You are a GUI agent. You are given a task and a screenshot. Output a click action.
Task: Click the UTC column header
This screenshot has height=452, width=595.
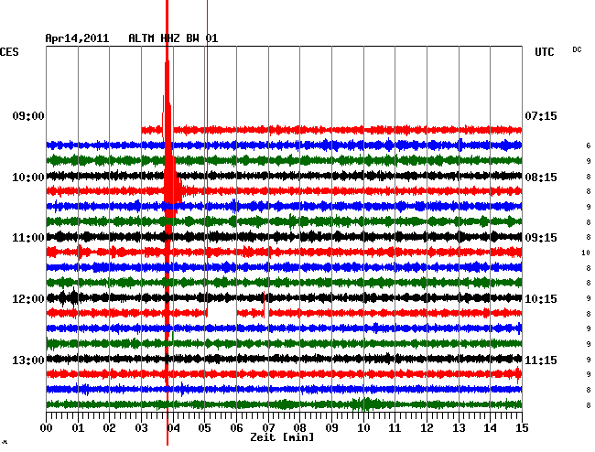tap(544, 52)
